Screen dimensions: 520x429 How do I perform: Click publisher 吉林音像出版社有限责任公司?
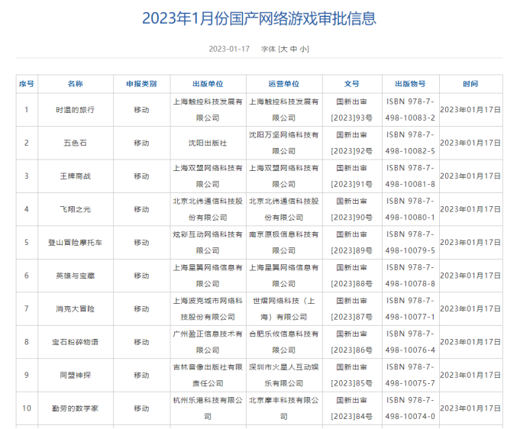point(208,375)
